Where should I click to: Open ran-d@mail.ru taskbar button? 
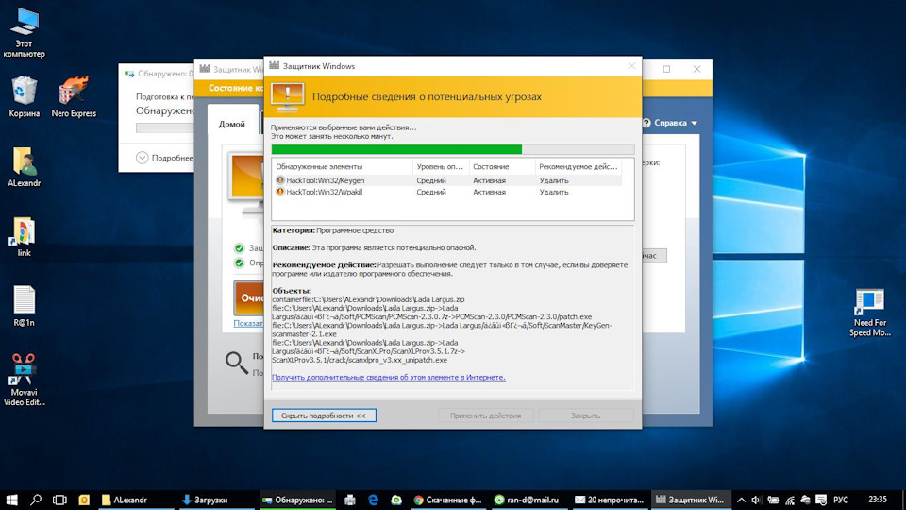(x=528, y=500)
